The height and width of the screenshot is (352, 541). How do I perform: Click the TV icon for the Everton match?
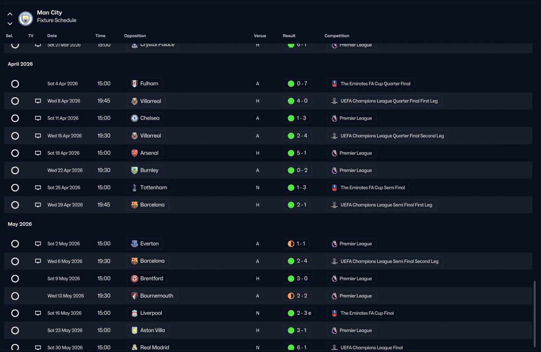pyautogui.click(x=38, y=244)
